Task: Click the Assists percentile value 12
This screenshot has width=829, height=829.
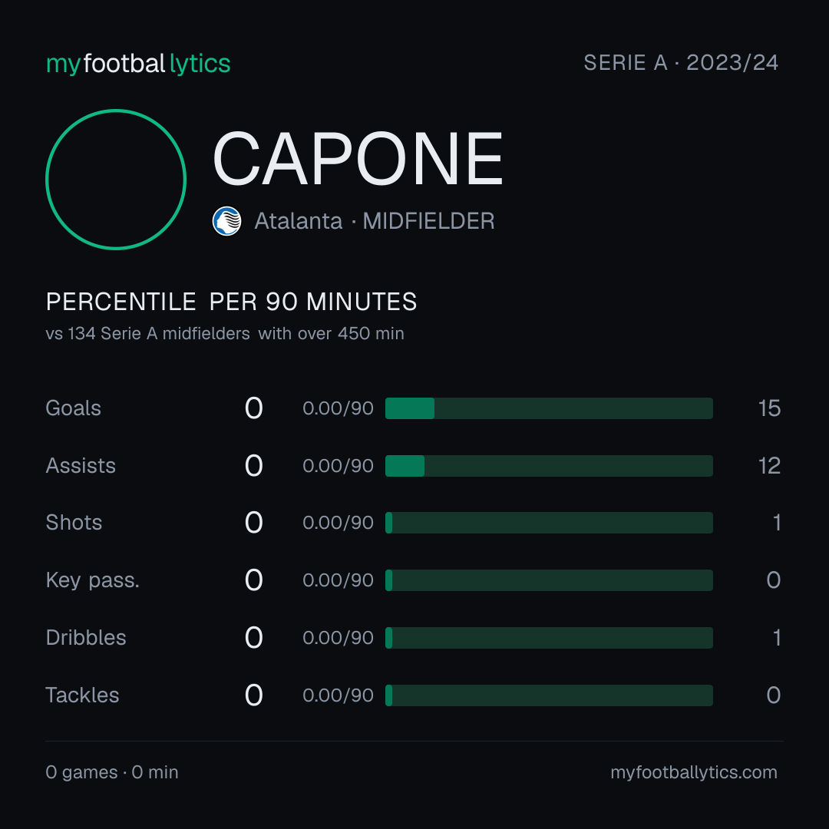Action: tap(769, 466)
